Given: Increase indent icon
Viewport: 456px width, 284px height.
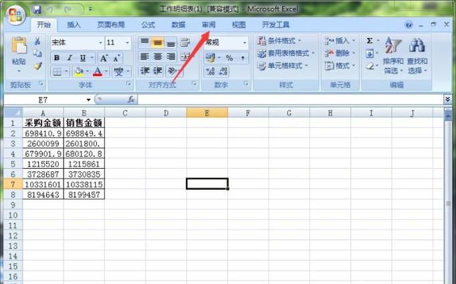Looking at the screenshot, I should point(158,71).
